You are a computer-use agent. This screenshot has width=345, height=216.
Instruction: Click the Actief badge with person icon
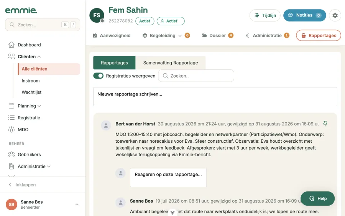(171, 21)
